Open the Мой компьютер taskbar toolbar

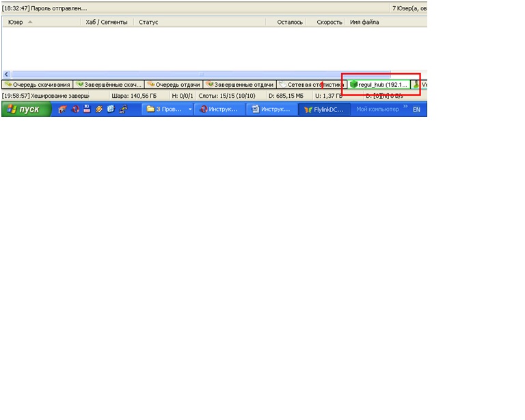[x=377, y=109]
